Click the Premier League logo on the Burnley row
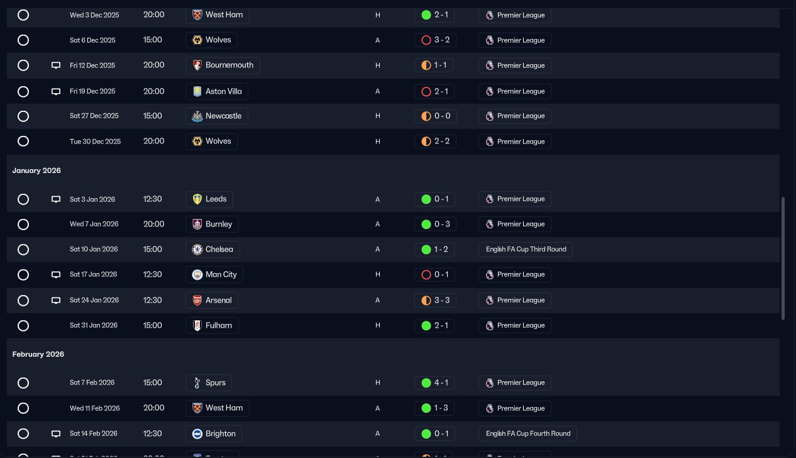796x458 pixels. 490,225
